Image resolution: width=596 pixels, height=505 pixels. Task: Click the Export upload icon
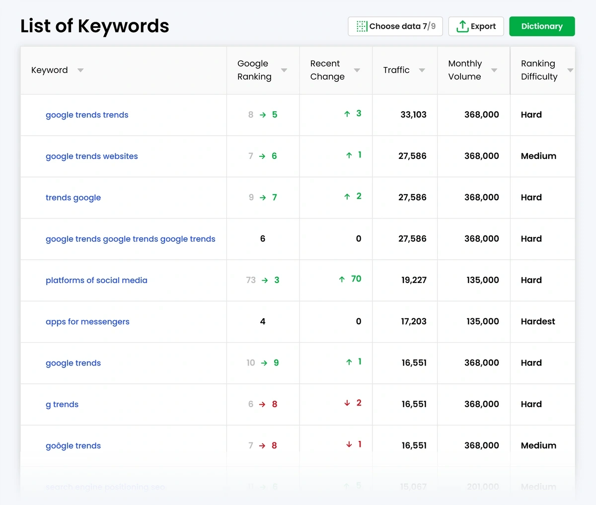point(462,26)
